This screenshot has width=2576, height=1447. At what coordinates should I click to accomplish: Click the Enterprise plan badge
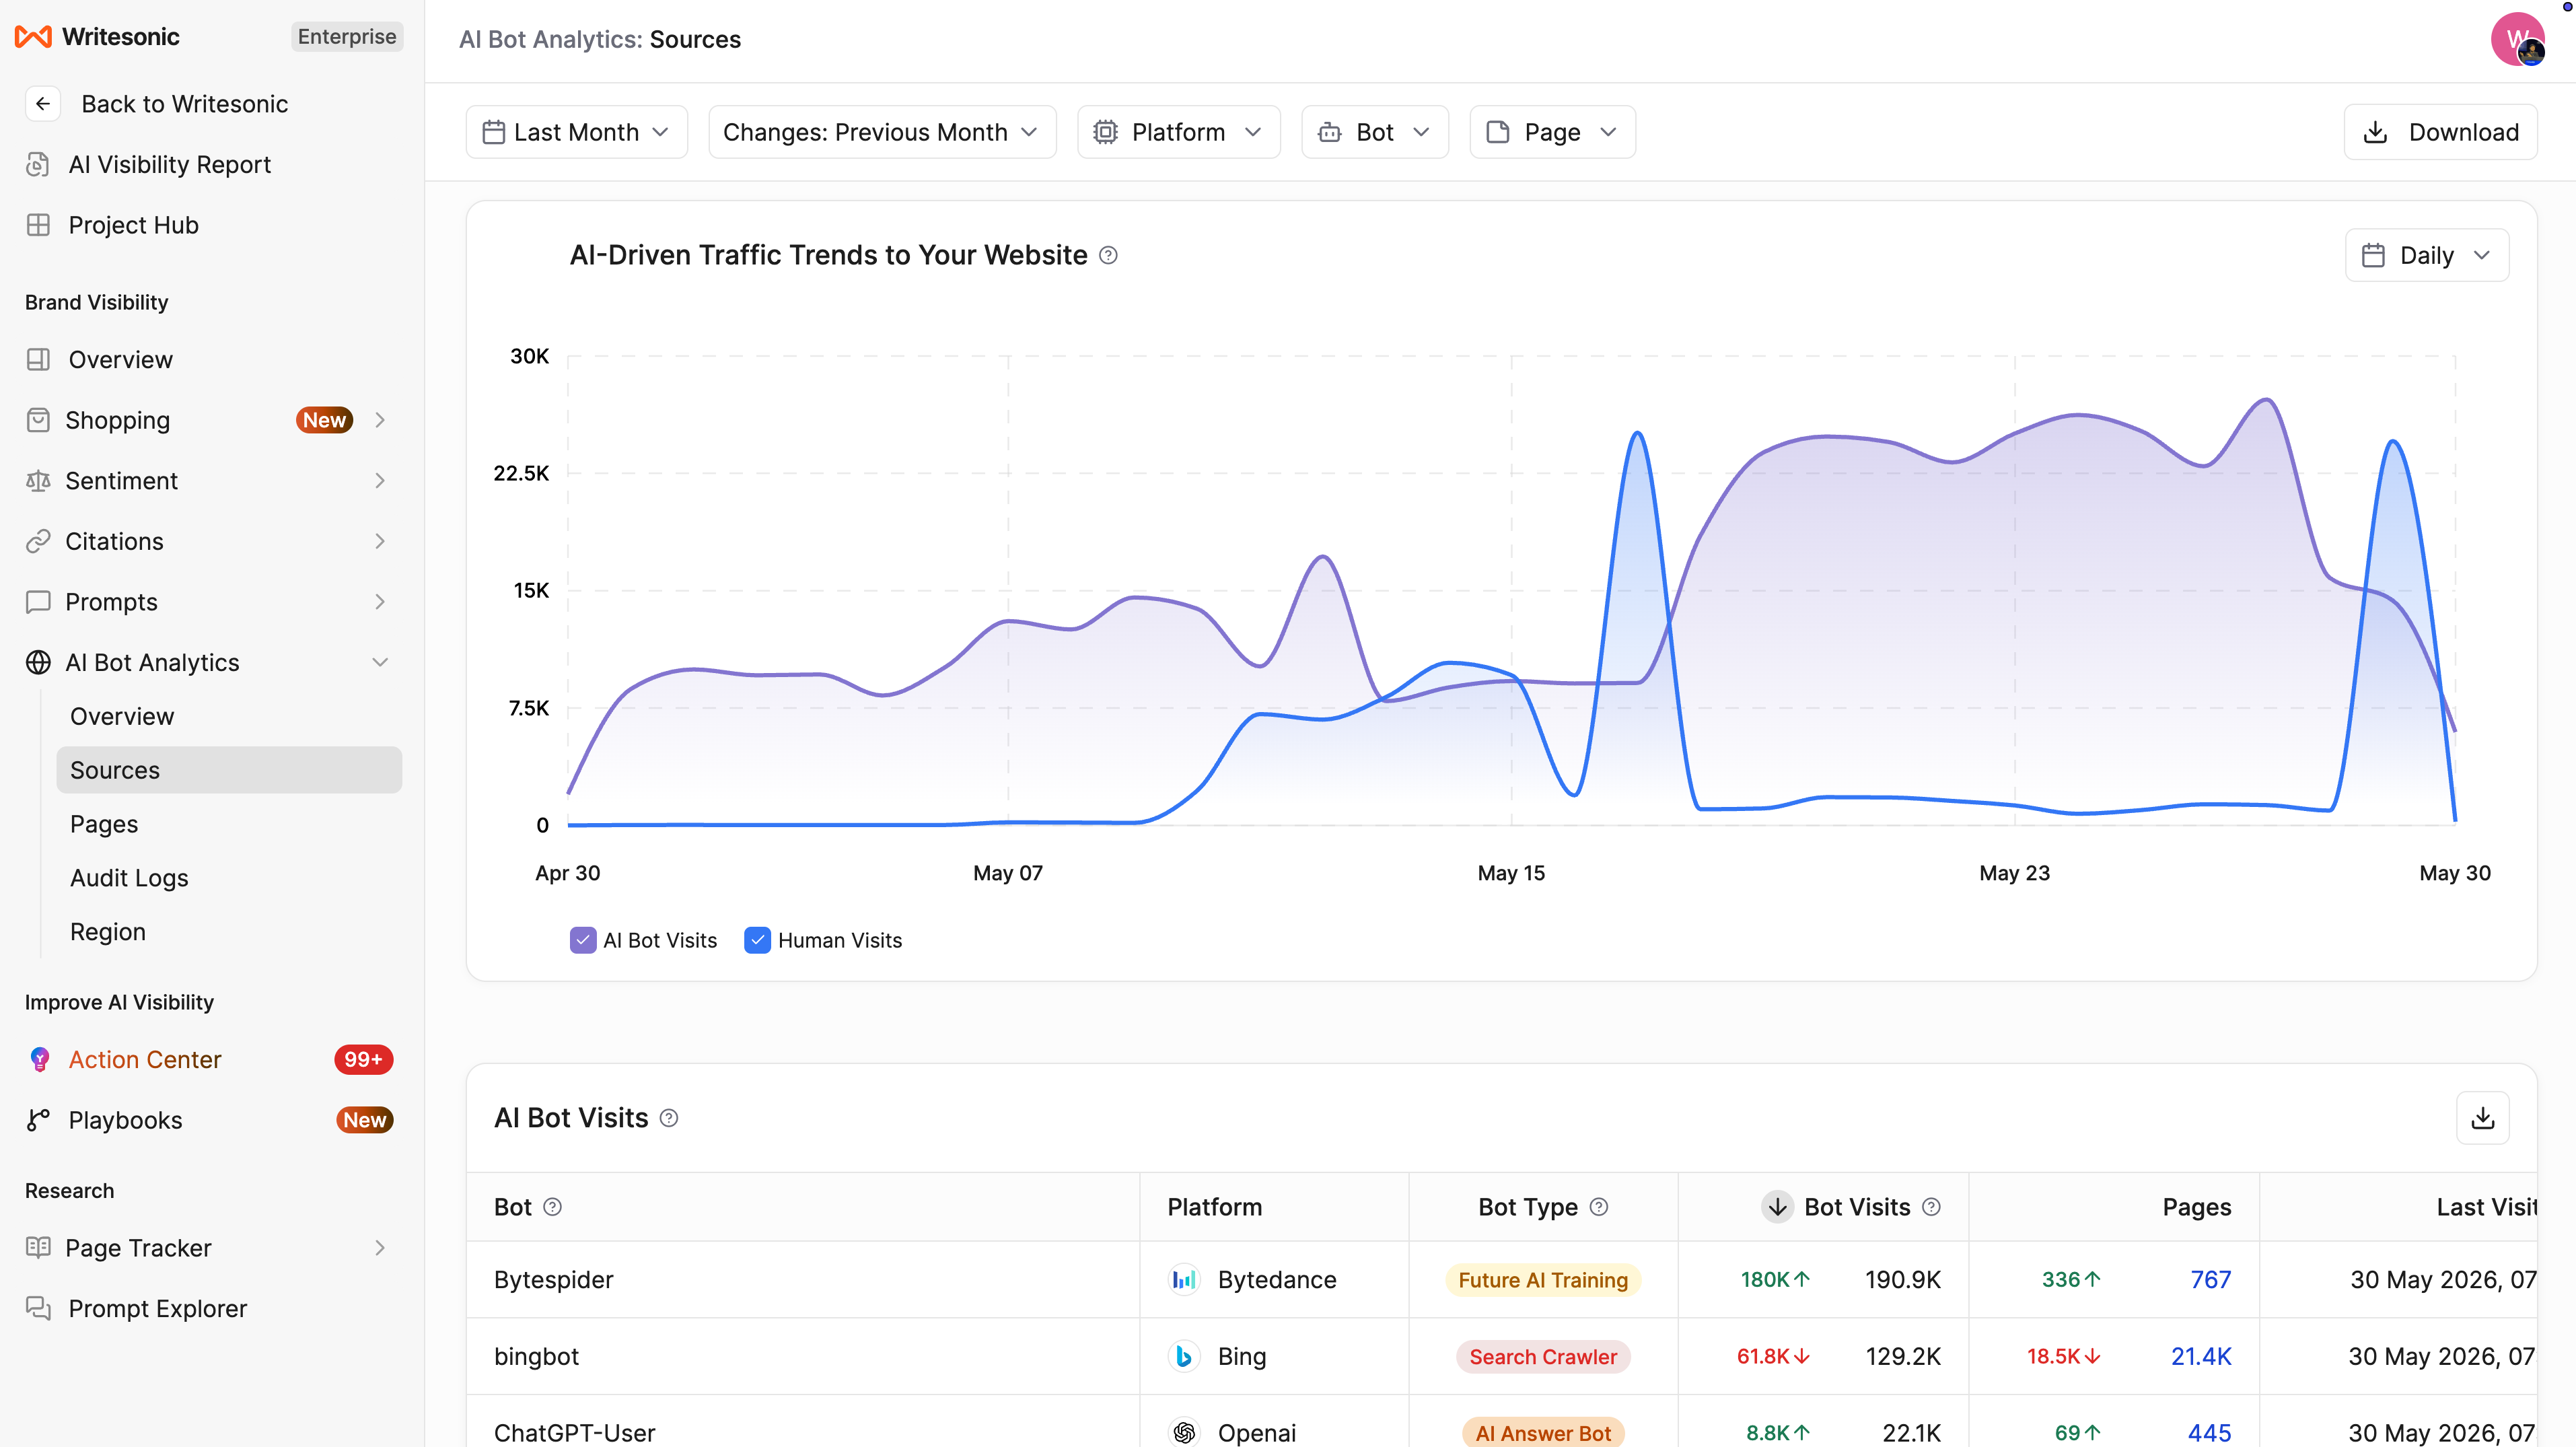346,37
